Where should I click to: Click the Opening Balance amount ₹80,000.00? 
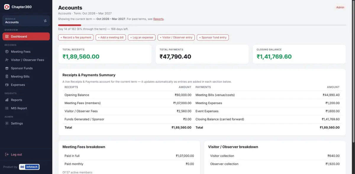point(183,95)
